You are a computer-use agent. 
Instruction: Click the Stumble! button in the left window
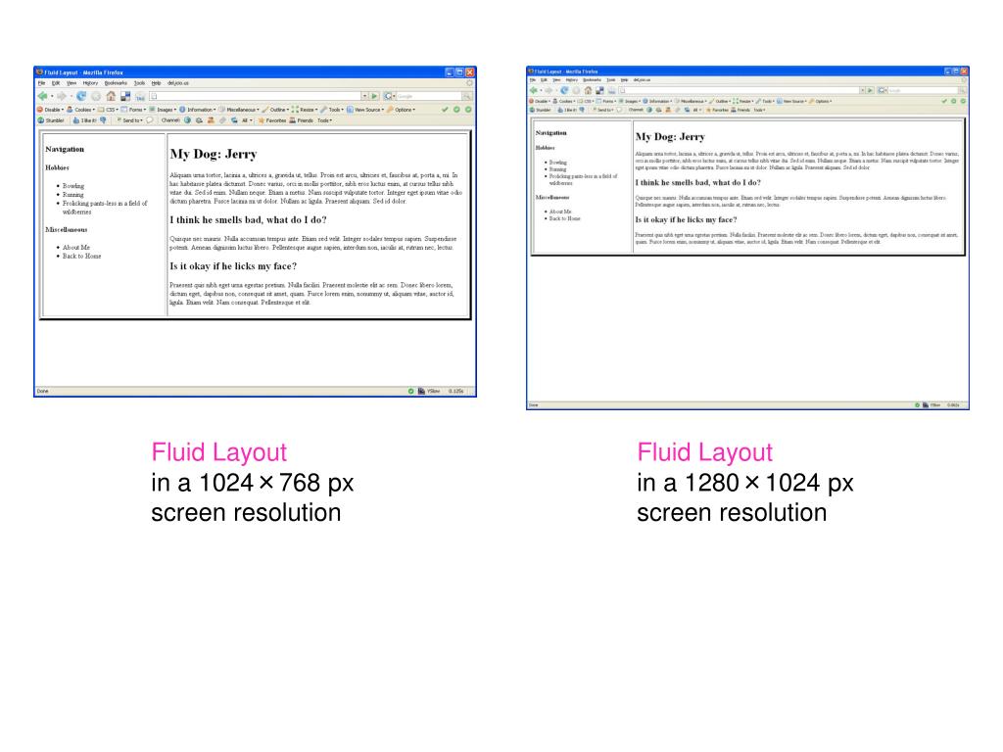[51, 120]
